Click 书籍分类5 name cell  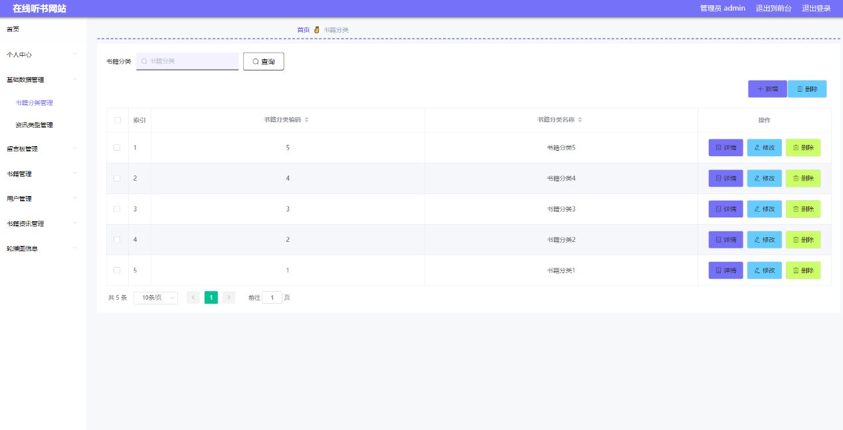(561, 148)
